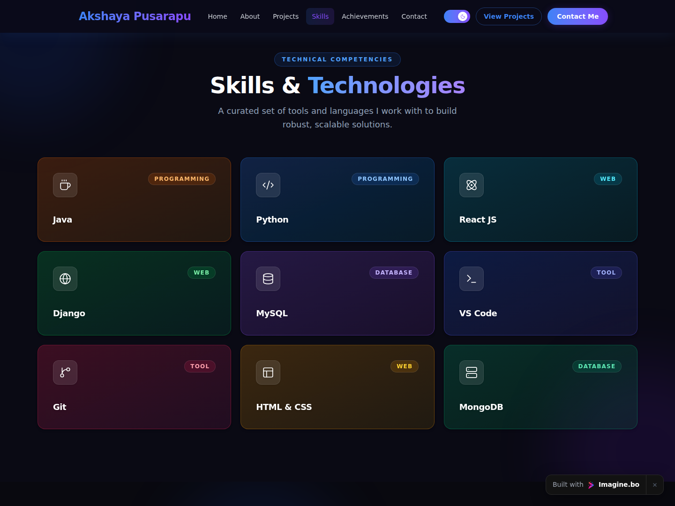
Task: Click the React JS atom icon
Action: (472, 185)
